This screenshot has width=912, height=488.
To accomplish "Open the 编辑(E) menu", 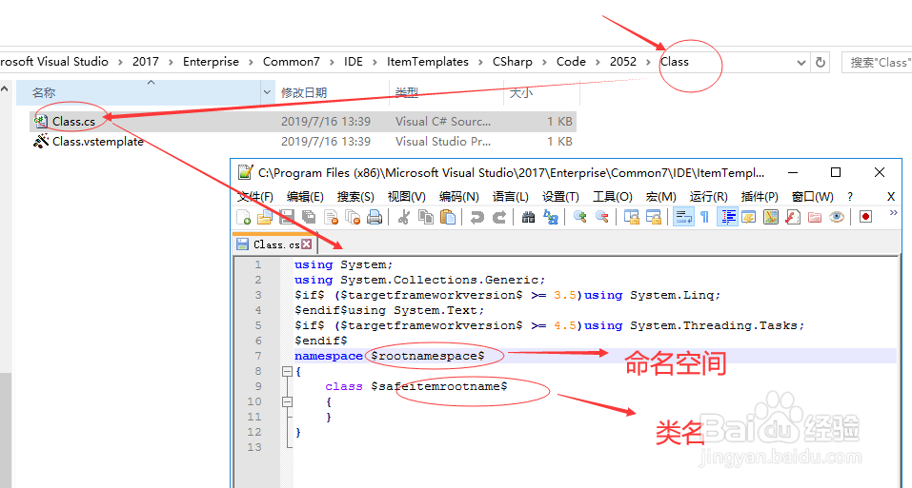I will point(305,197).
